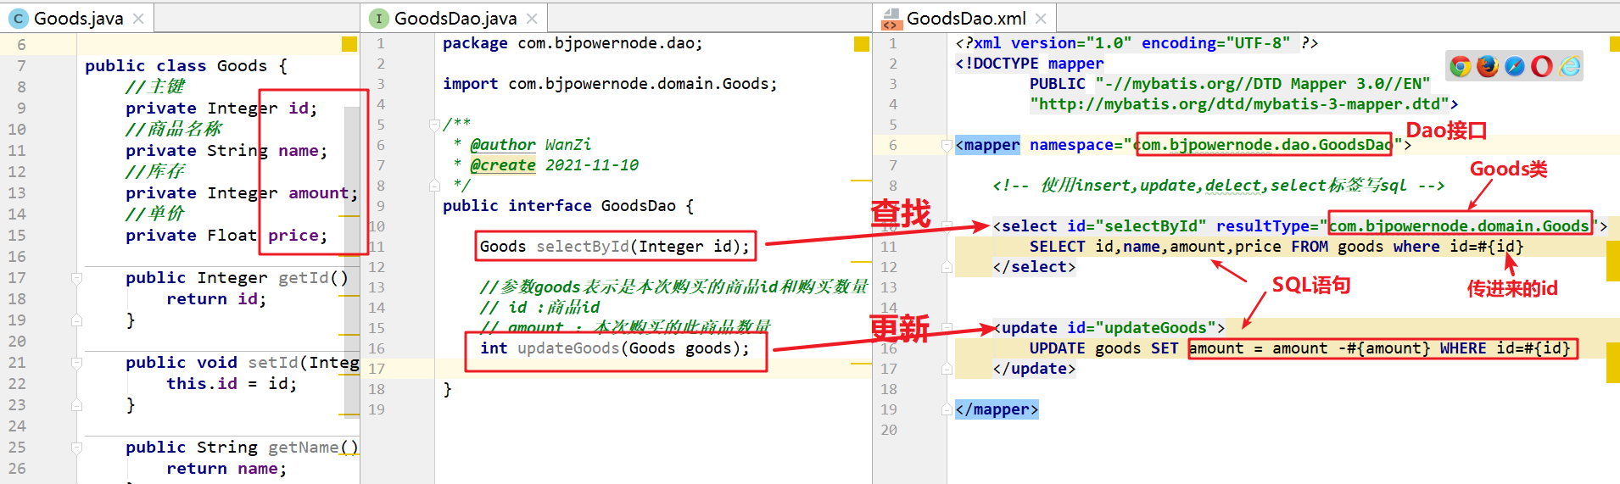Open the XML preview in Chrome browser icon
Screen dimensions: 1620x484
[x=1461, y=66]
